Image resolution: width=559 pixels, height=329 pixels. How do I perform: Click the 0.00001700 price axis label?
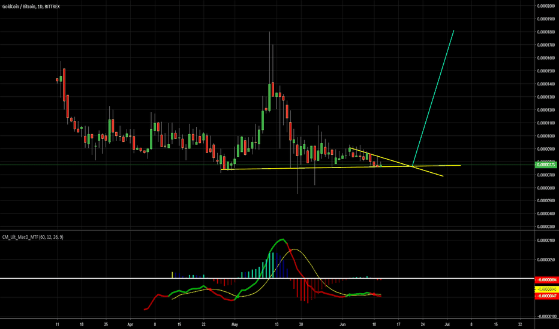tap(546, 45)
